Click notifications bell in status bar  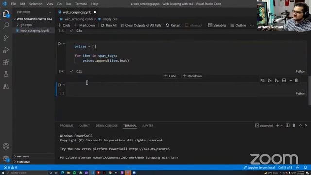(x=306, y=167)
